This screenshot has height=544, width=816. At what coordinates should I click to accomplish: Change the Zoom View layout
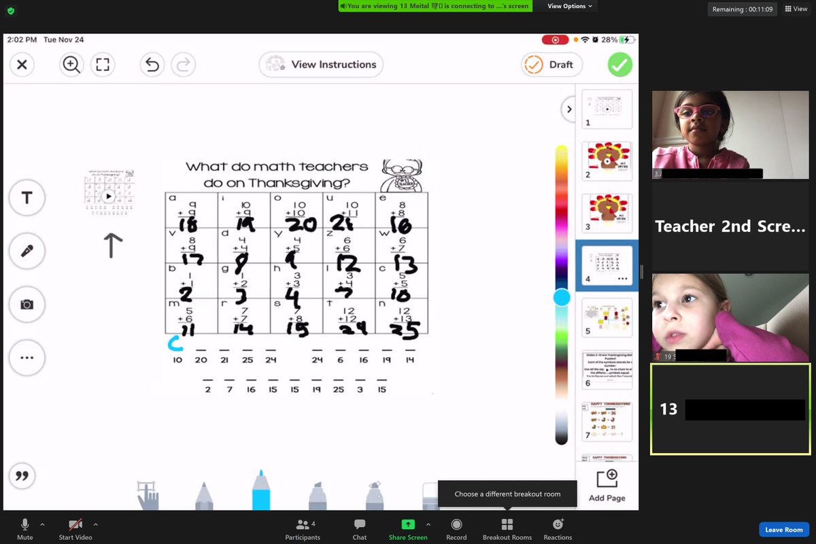(x=796, y=9)
